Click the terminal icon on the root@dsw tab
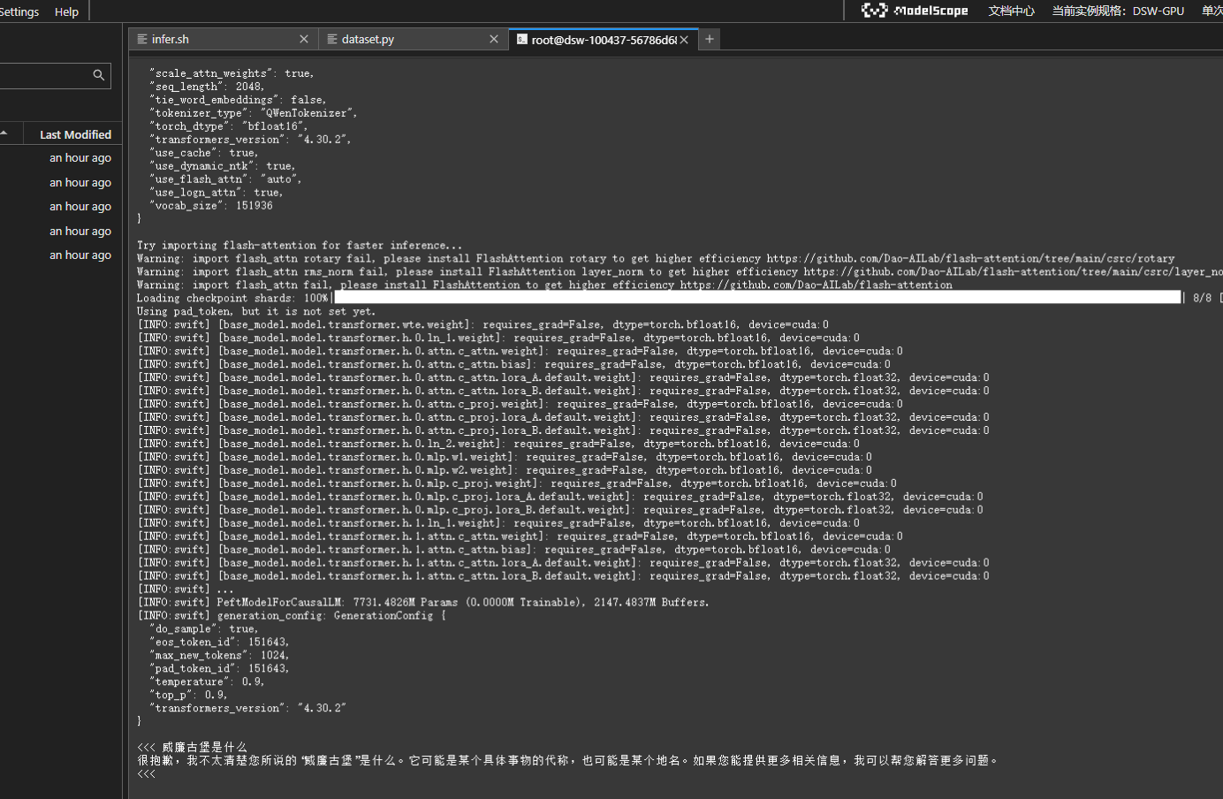The image size is (1223, 799). pos(522,39)
